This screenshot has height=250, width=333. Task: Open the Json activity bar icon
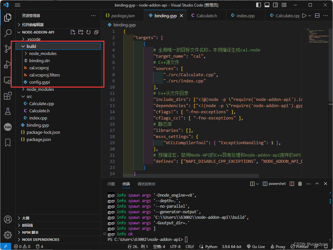tap(8, 127)
